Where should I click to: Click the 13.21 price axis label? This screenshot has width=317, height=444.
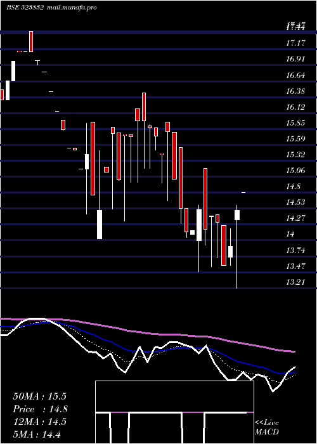point(296,282)
